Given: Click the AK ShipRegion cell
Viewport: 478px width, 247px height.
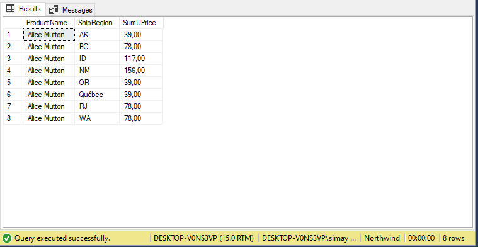Looking at the screenshot, I should (97, 35).
